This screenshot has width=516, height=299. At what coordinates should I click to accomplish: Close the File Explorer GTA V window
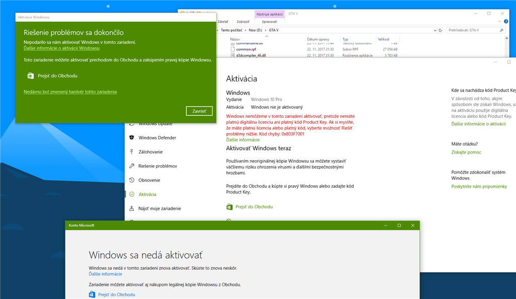point(502,14)
